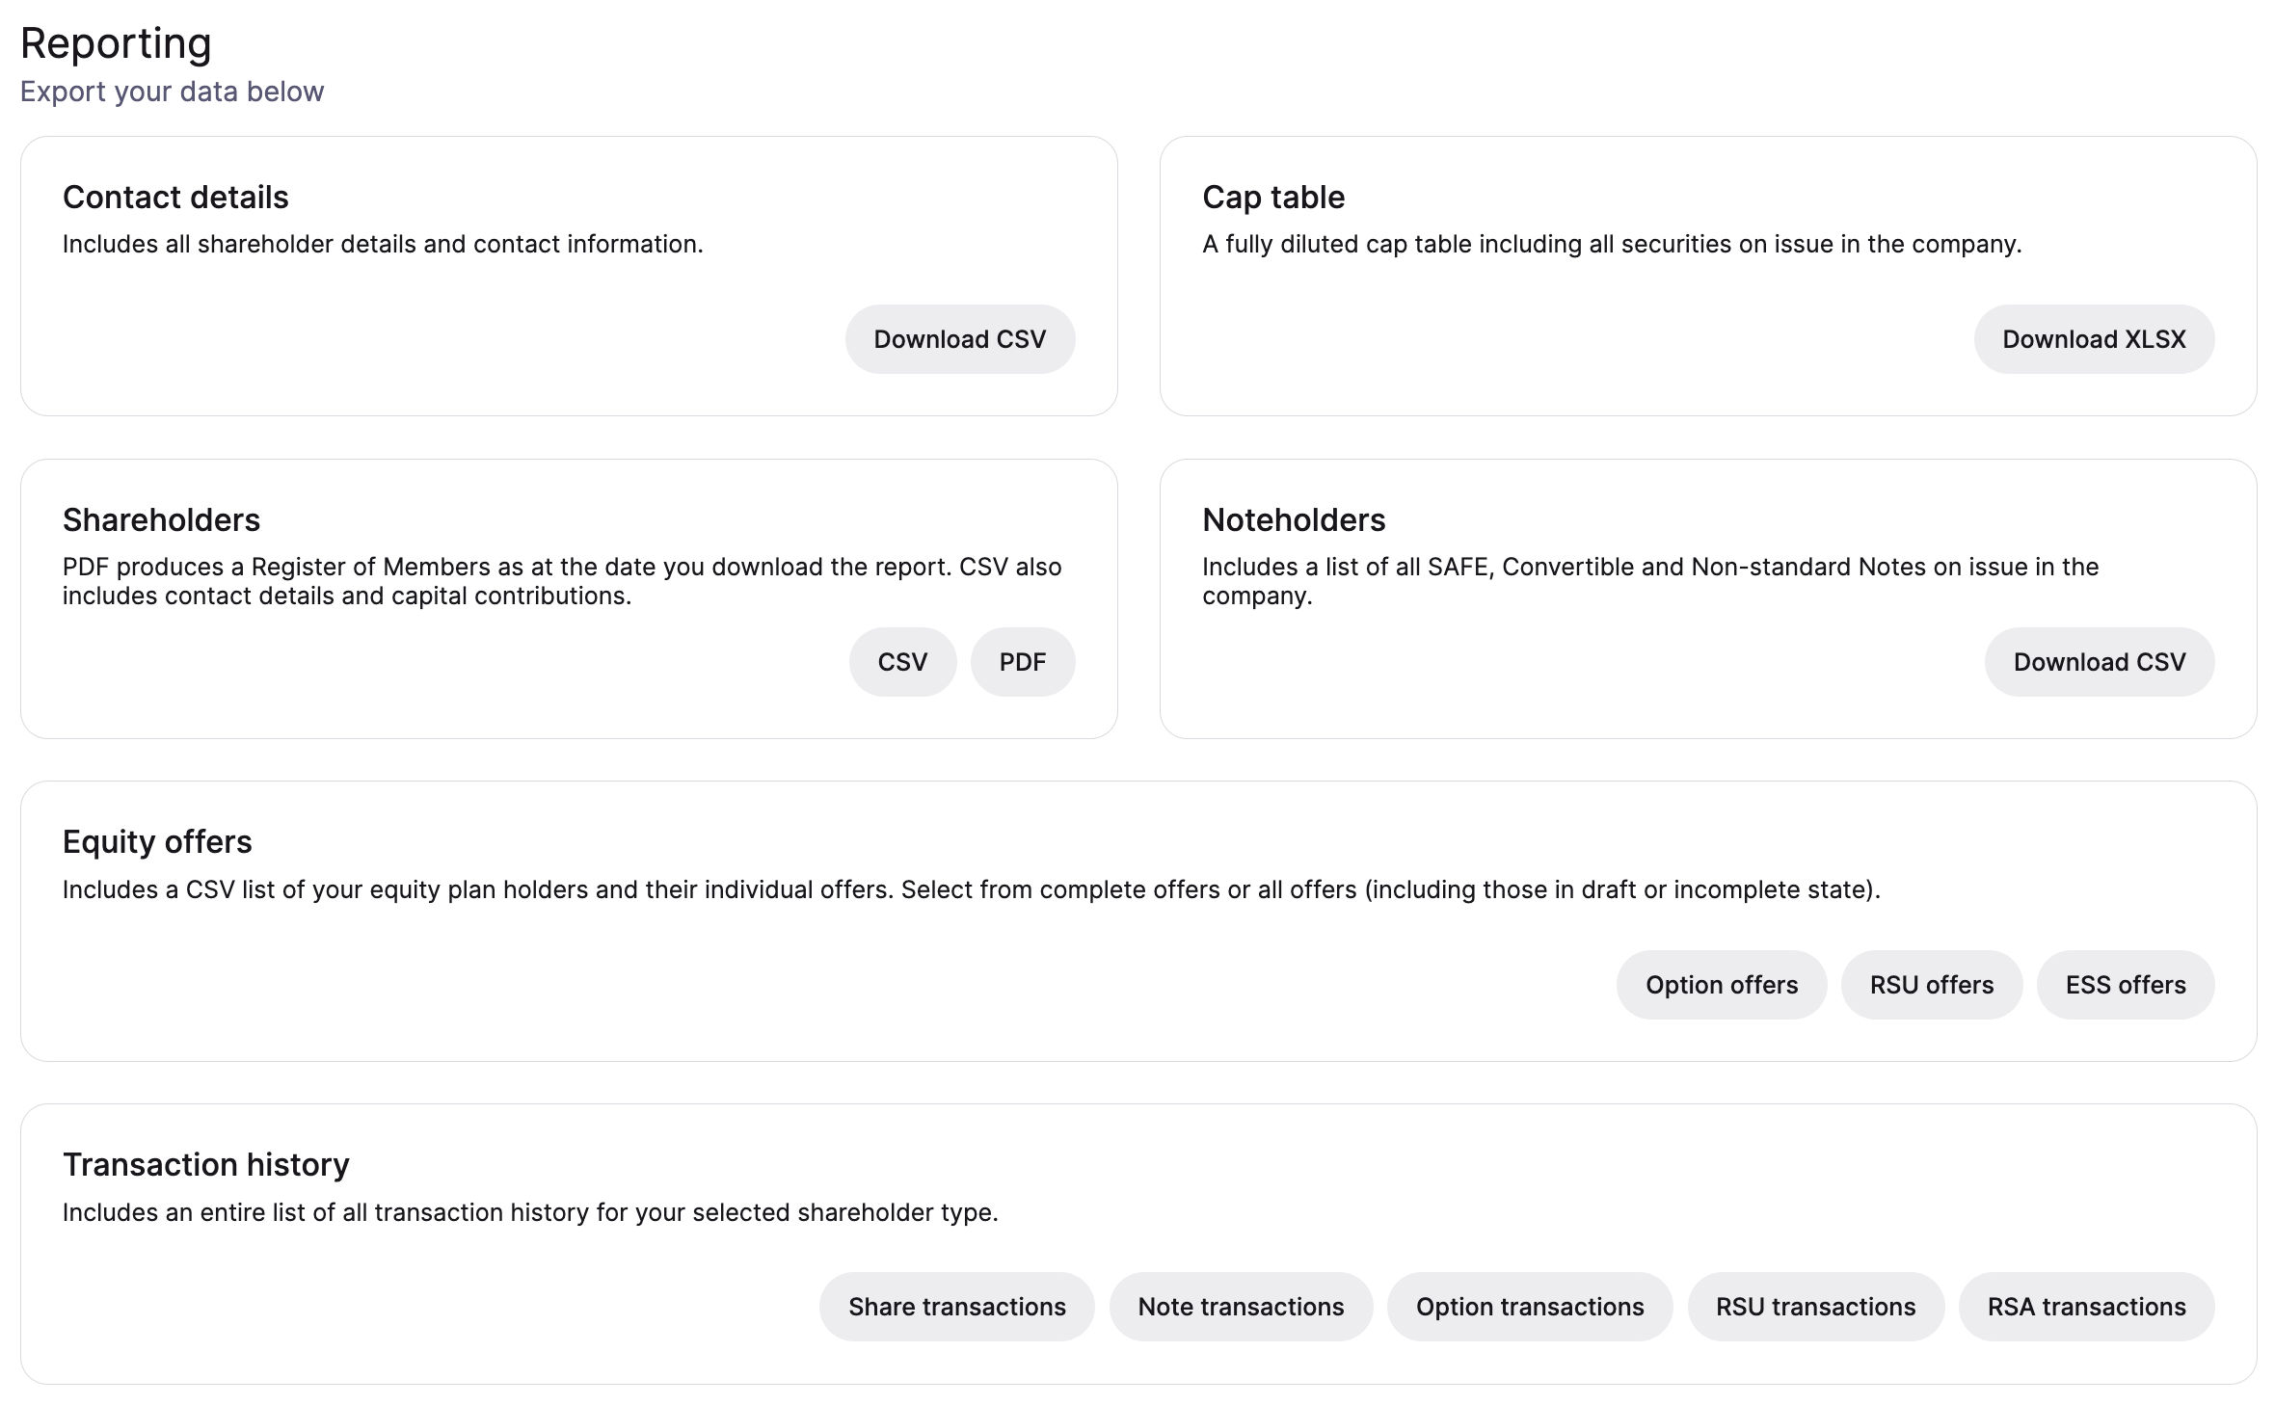Click the Shareholders card heading
2275x1405 pixels.
(x=161, y=520)
